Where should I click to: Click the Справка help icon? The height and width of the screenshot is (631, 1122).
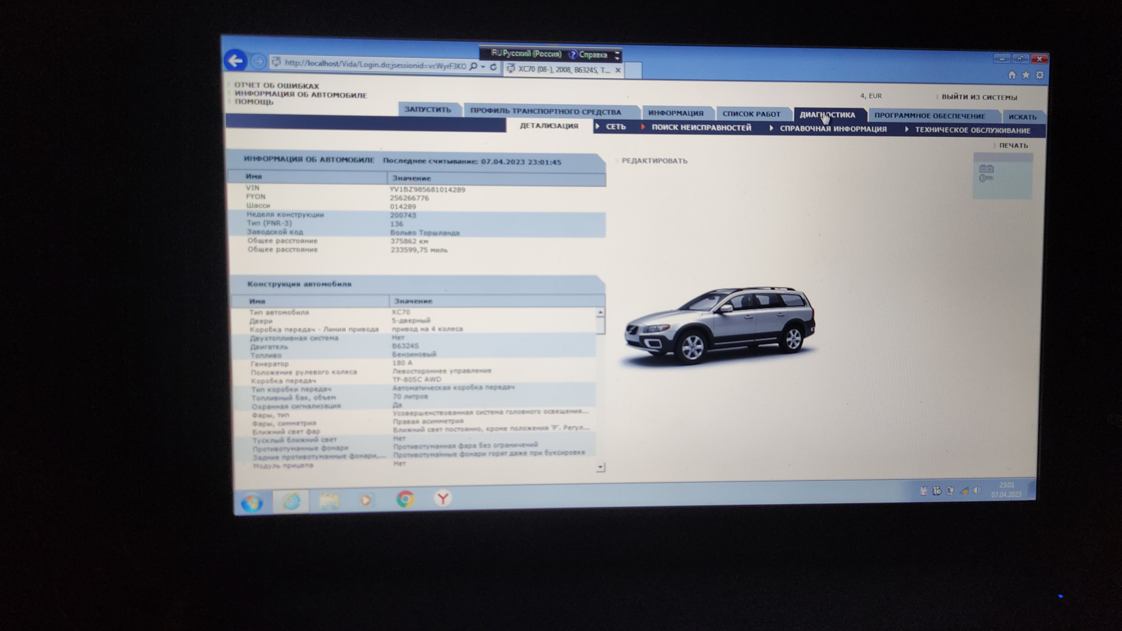tap(573, 54)
